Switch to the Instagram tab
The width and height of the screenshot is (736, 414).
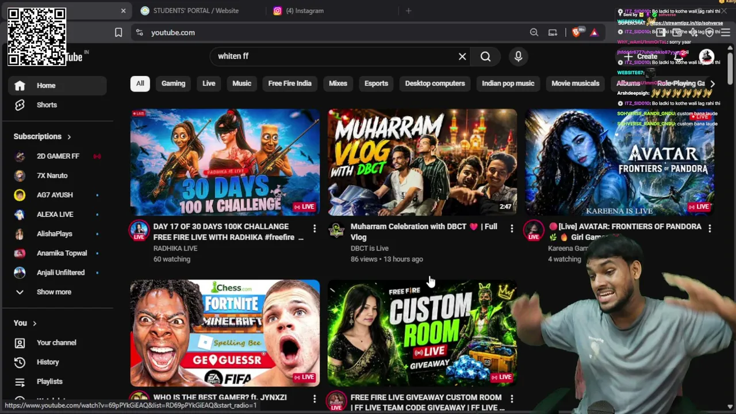pyautogui.click(x=299, y=10)
